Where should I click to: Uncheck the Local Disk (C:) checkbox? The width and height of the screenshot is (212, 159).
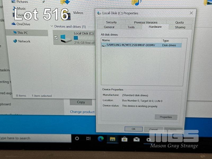(x=56, y=37)
